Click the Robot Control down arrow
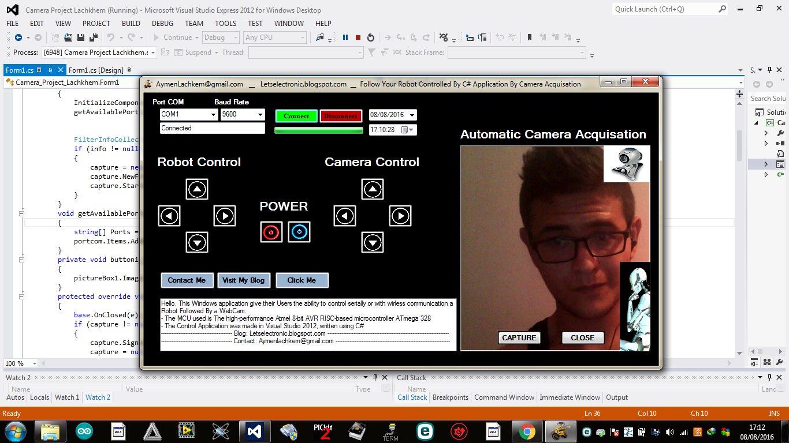 pyautogui.click(x=197, y=242)
